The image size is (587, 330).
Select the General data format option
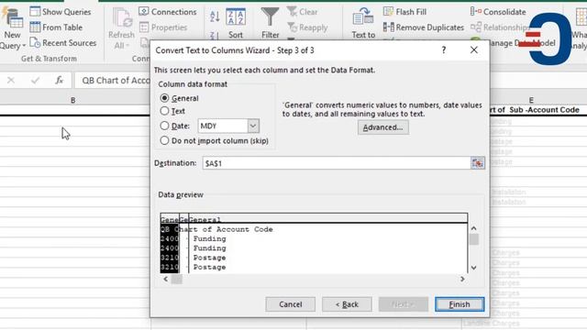[180, 98]
